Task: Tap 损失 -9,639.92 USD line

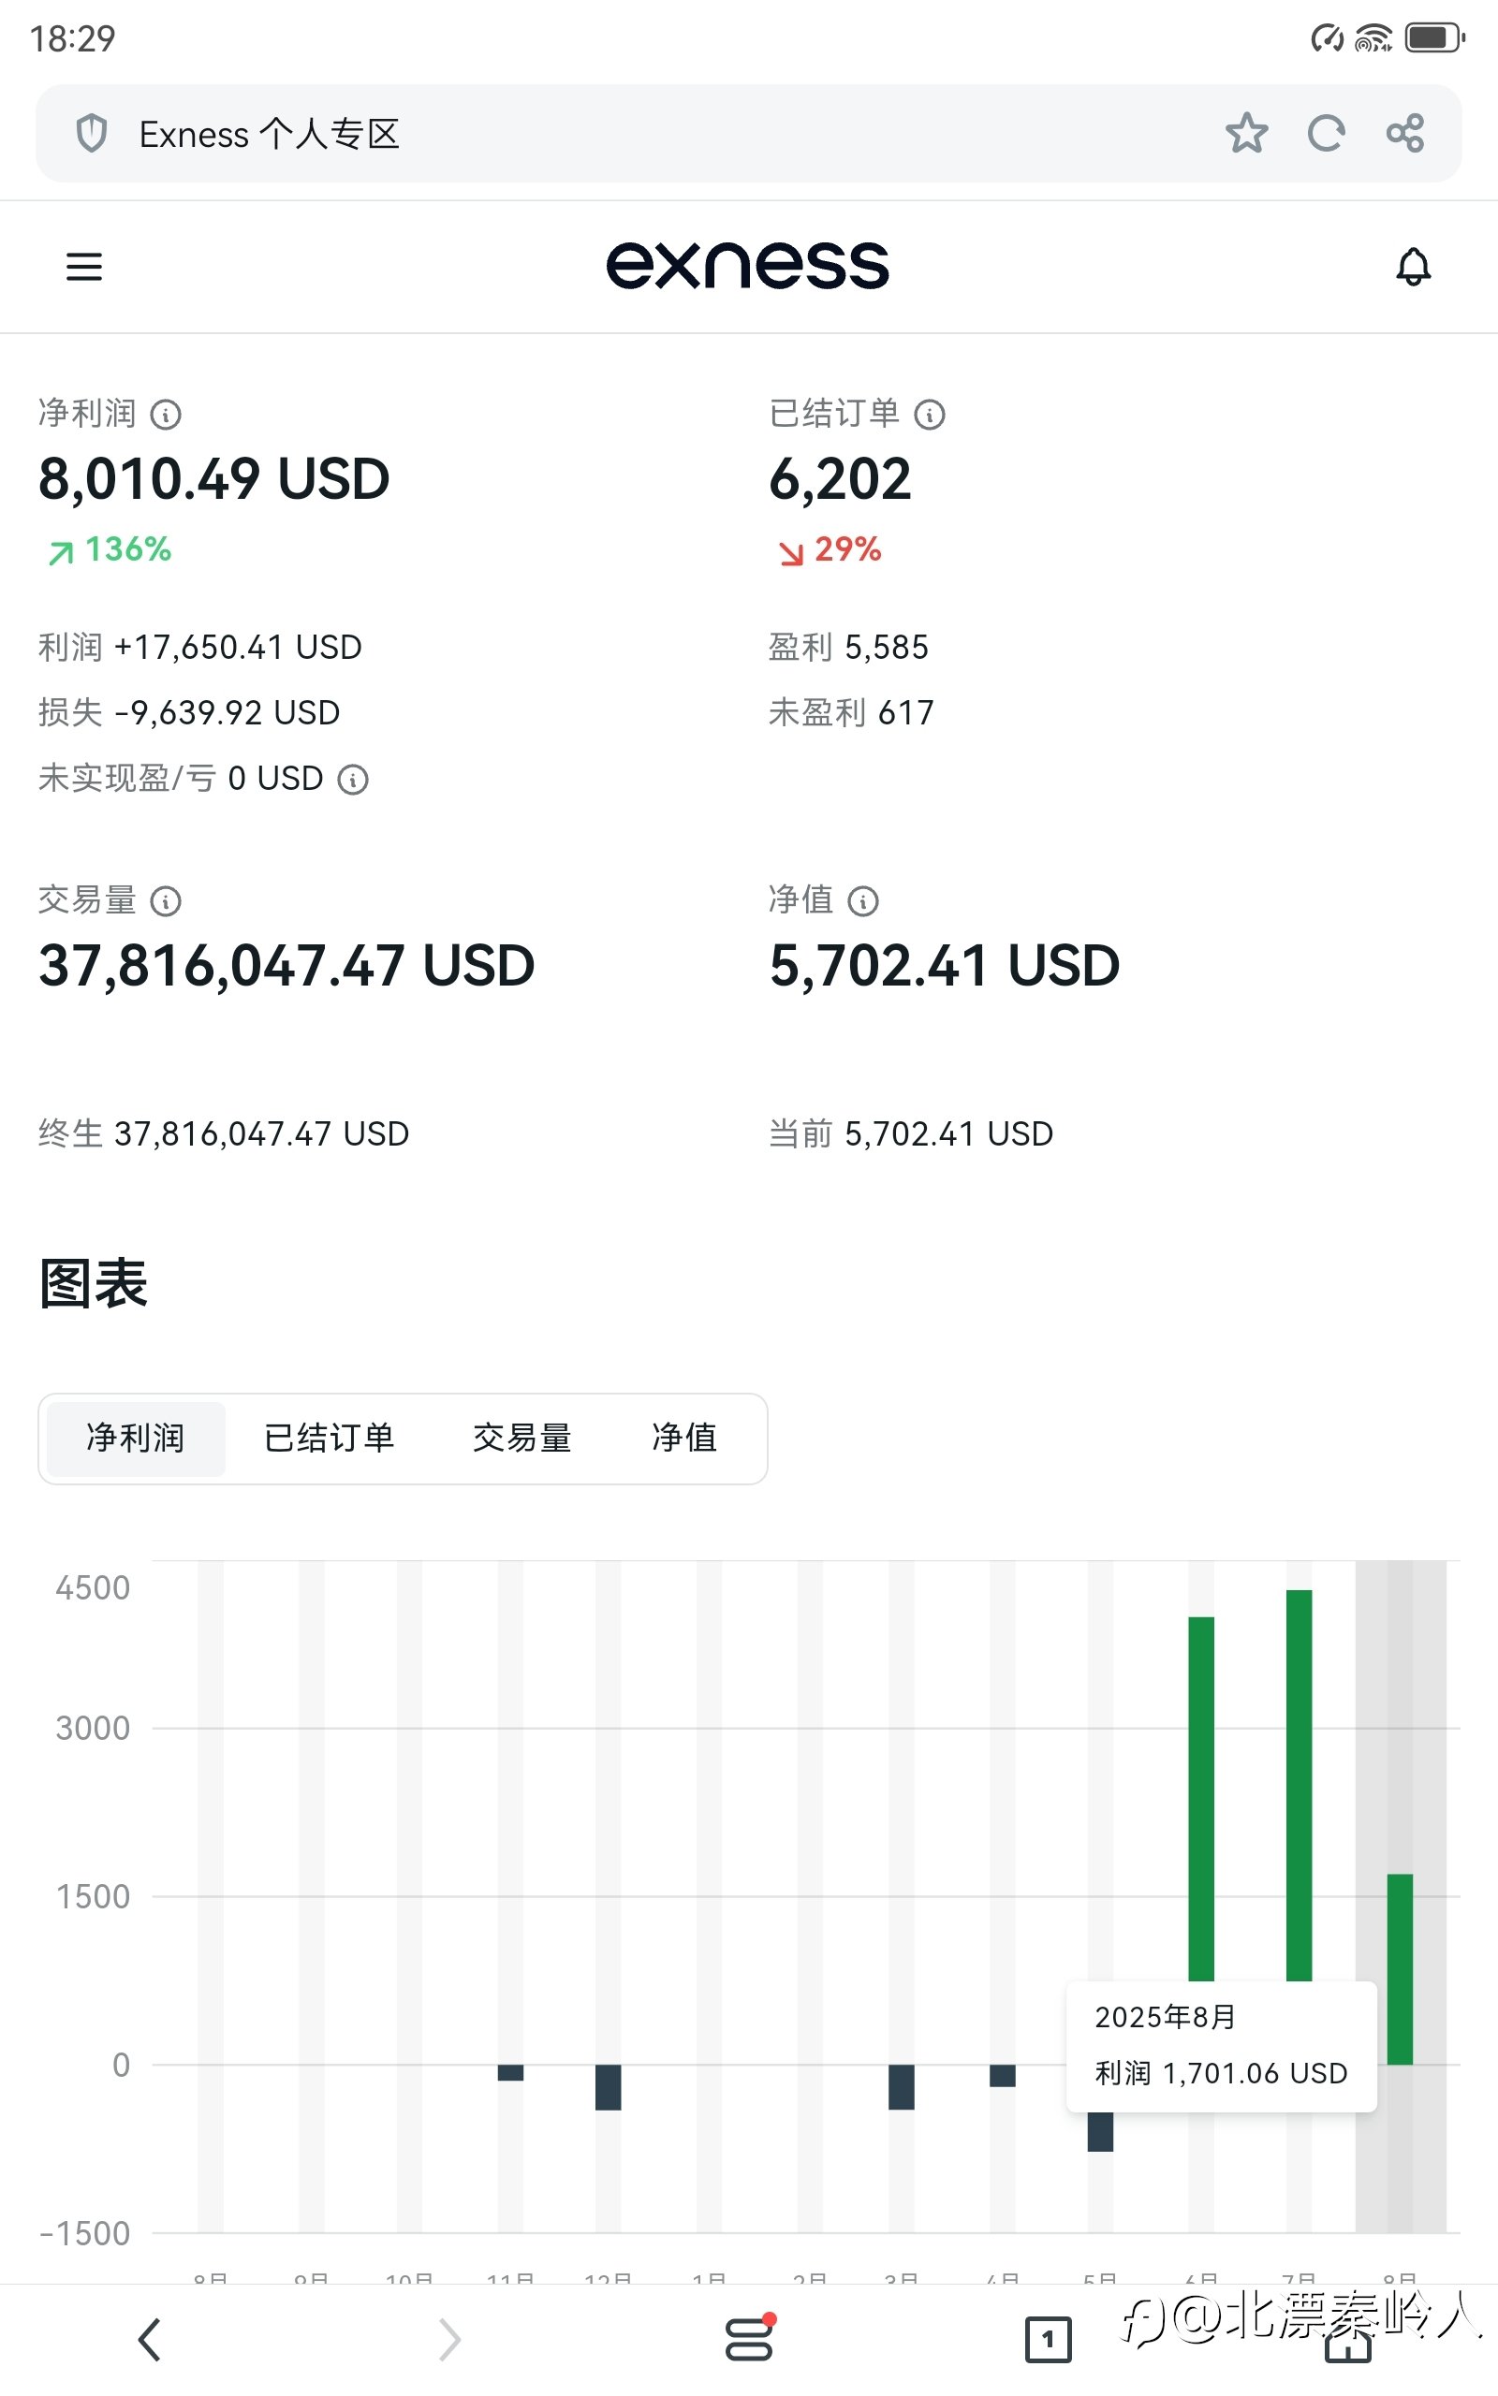Action: tap(189, 713)
